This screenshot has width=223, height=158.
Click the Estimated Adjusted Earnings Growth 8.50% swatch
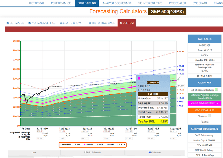[x=205, y=97]
